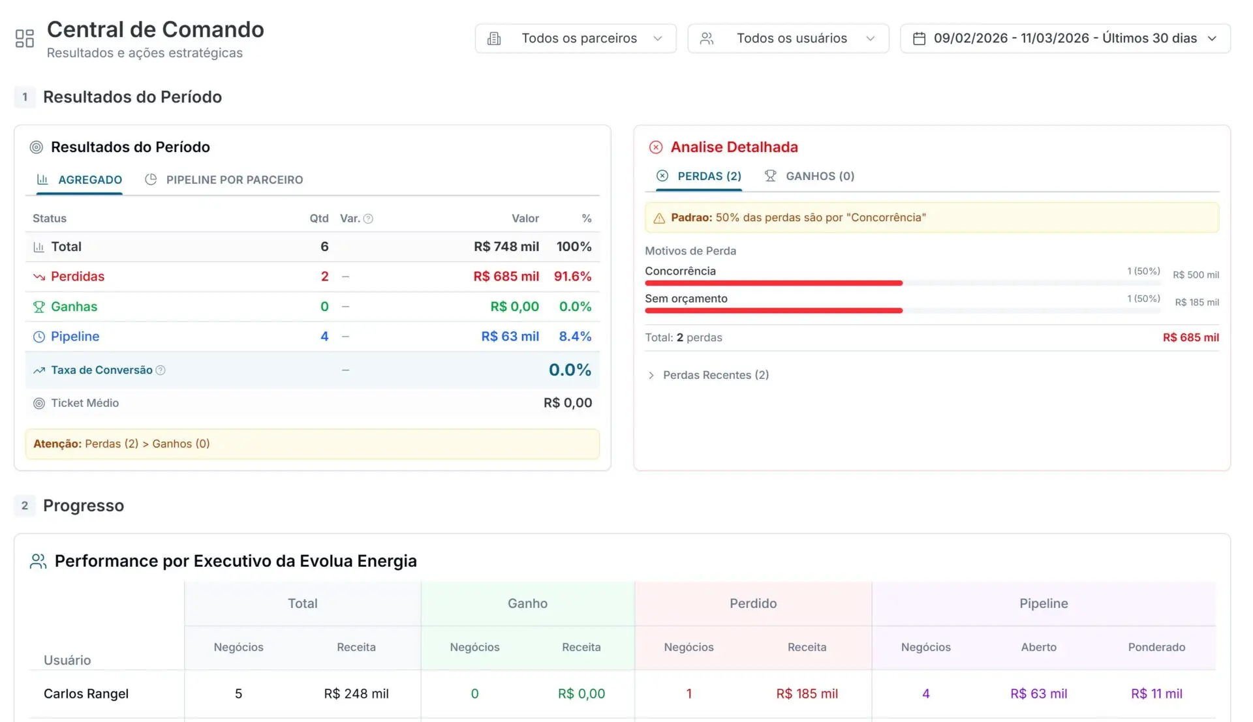Click the Central de Comando dashboard grid icon
This screenshot has height=722, width=1253.
coord(25,38)
